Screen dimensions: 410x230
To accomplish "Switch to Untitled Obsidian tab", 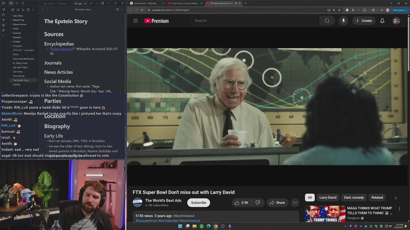I will tap(62, 4).
